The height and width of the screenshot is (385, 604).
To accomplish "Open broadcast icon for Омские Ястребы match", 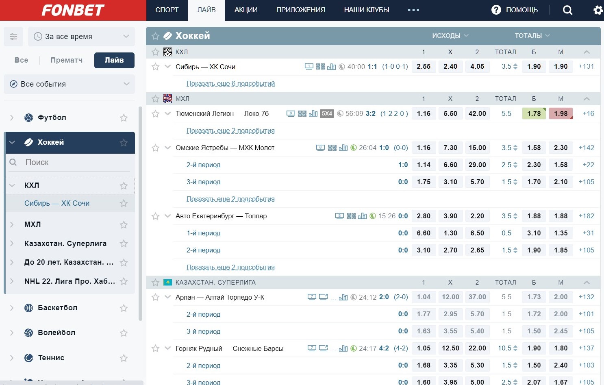I will pos(320,148).
